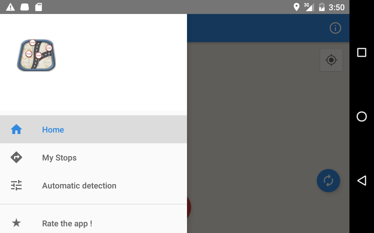Select Automatic detection in the drawer
Viewport: 374px width, 233px height.
(93, 186)
